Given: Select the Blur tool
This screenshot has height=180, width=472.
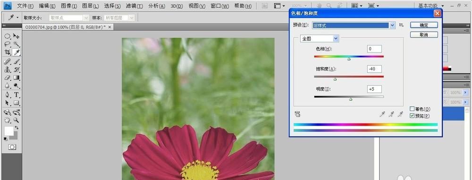Looking at the screenshot, I should (8, 86).
